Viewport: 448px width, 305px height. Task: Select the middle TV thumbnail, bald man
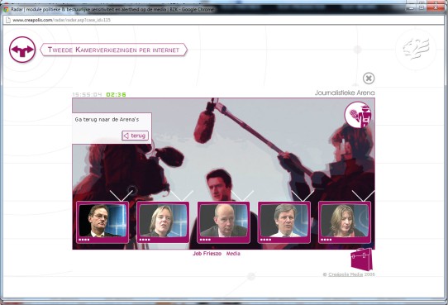(223, 222)
